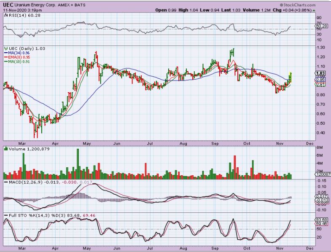Click the Last 1.03 quote value

coord(231,10)
